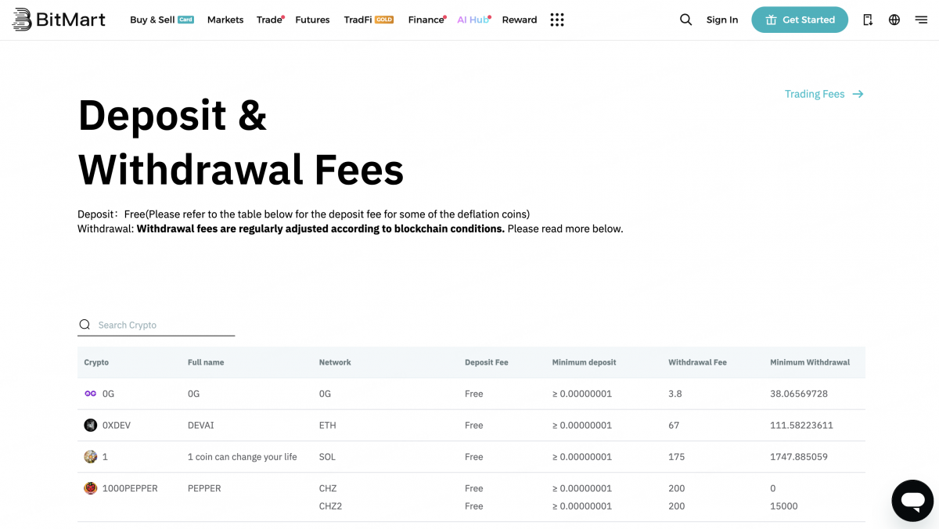Viewport: 939px width, 529px height.
Task: Open the TradFi menu
Action: (x=358, y=20)
